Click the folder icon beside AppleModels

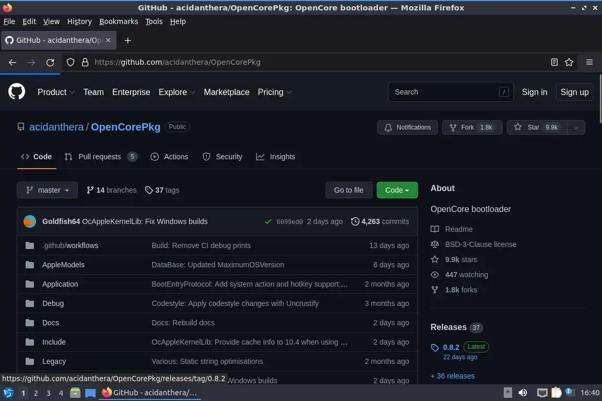point(30,265)
